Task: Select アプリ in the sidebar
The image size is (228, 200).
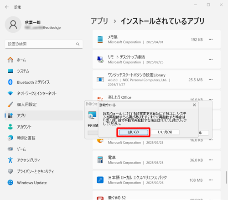Action: pyautogui.click(x=44, y=115)
